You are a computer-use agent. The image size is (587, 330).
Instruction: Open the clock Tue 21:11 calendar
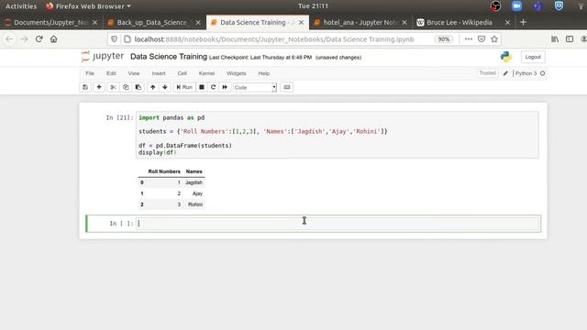(313, 6)
